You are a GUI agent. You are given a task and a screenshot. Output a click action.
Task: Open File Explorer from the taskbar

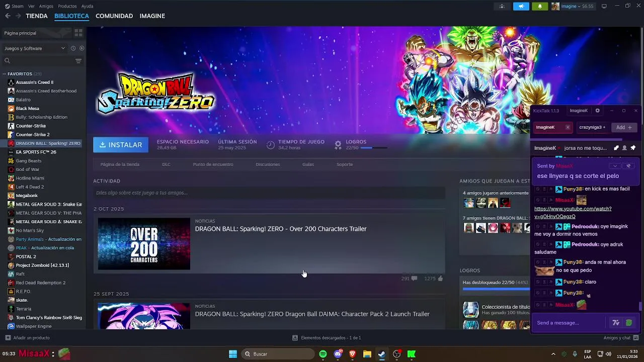367,354
